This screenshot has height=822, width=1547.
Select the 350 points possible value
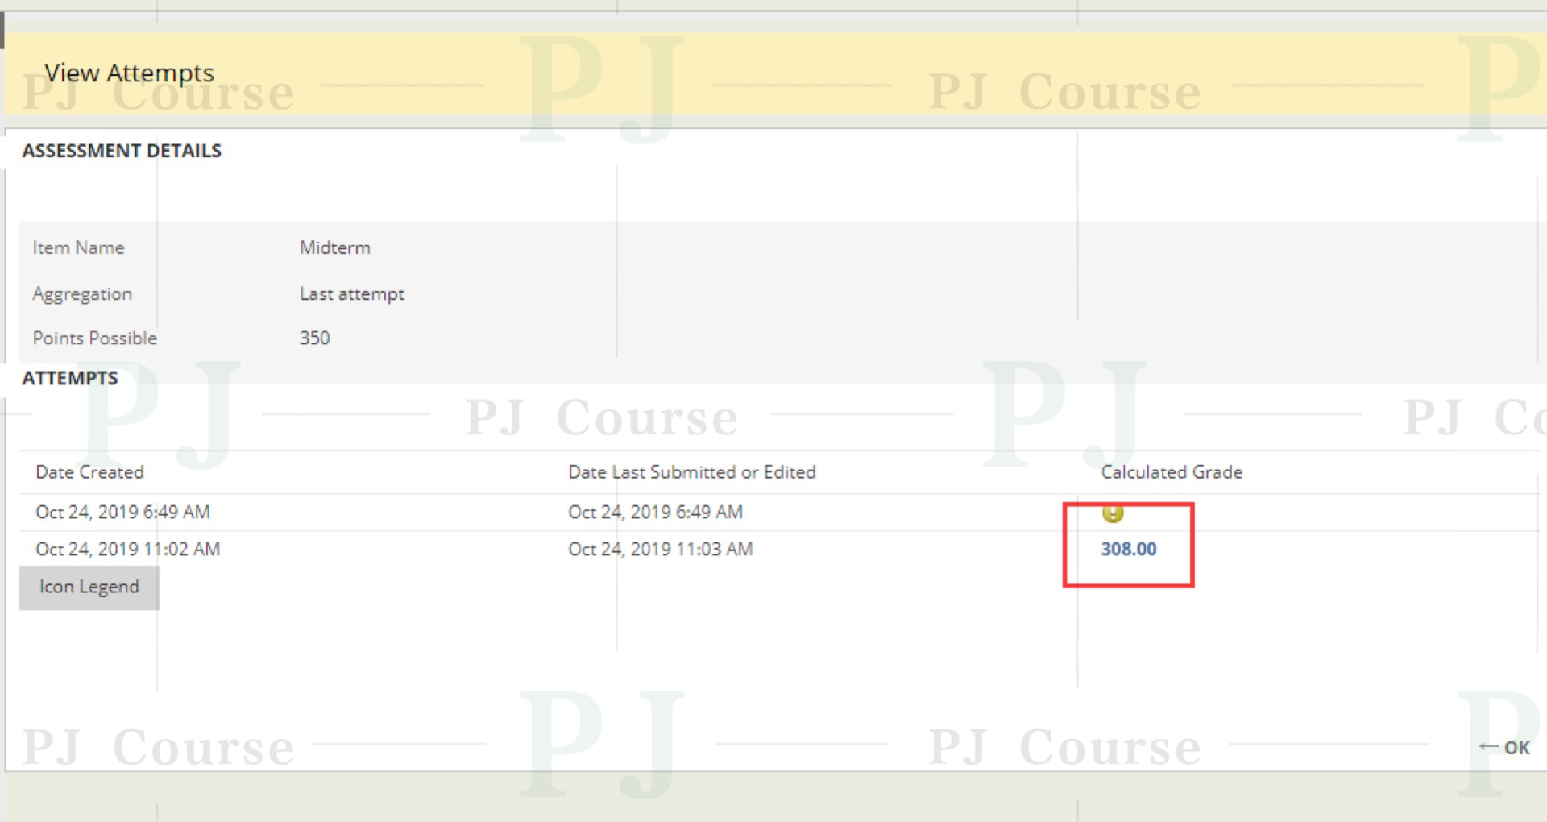coord(315,338)
